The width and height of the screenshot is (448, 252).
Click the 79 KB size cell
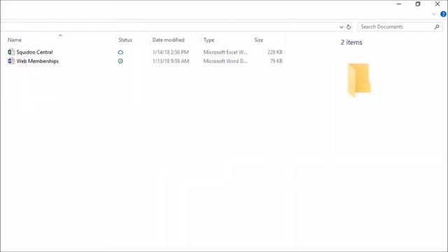[276, 61]
